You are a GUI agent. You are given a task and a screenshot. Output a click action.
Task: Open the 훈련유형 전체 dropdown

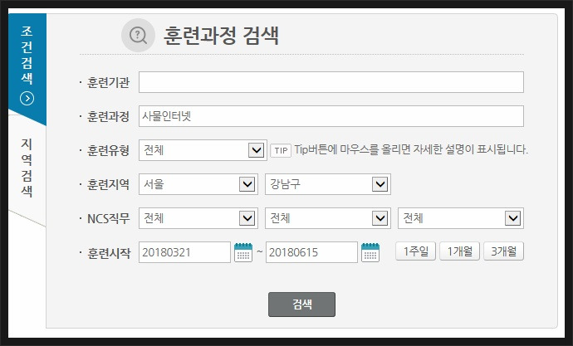click(203, 150)
